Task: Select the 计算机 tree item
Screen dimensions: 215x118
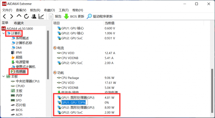Action: coord(14,33)
